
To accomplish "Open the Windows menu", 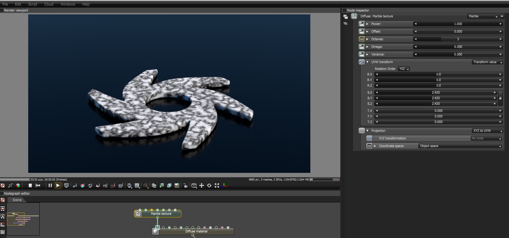I will [x=68, y=4].
